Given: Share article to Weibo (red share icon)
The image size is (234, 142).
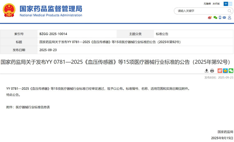Looking at the screenshot, I should pyautogui.click(x=220, y=71).
